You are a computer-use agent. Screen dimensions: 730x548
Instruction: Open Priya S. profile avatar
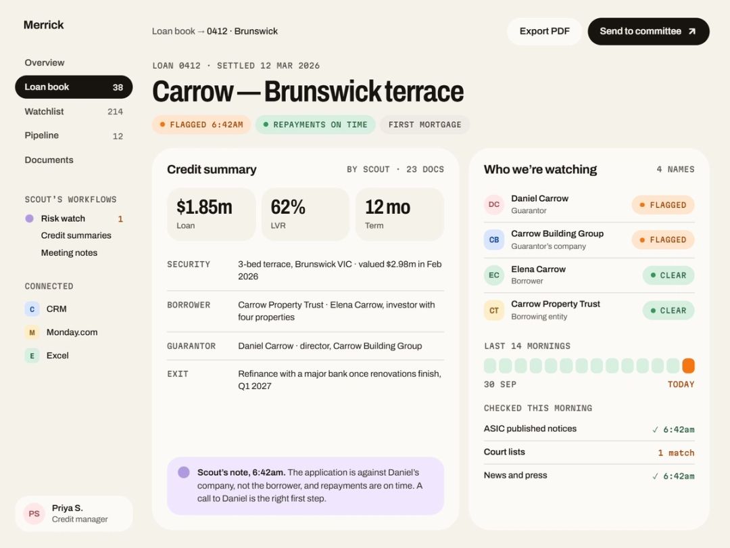tap(34, 513)
